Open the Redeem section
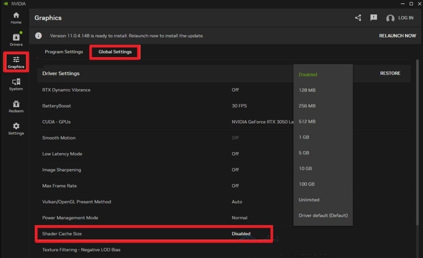Screen dimensions: 423x258 coord(16,106)
